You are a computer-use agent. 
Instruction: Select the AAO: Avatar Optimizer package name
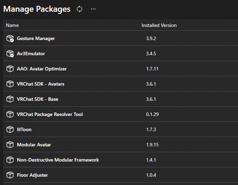(x=42, y=69)
